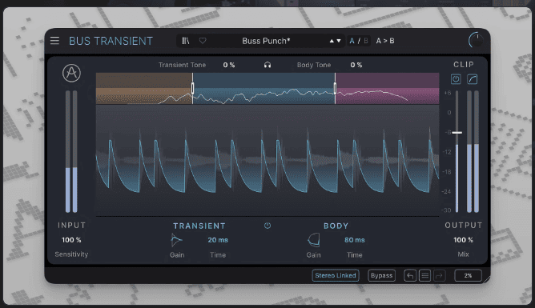Toggle the Stereo Linked button
The image size is (535, 308).
[x=336, y=275]
